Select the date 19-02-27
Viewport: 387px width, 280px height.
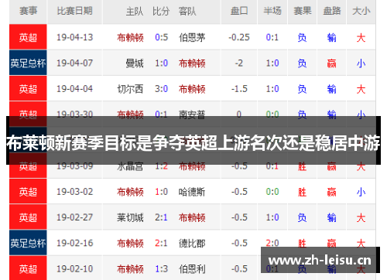[x=74, y=217]
